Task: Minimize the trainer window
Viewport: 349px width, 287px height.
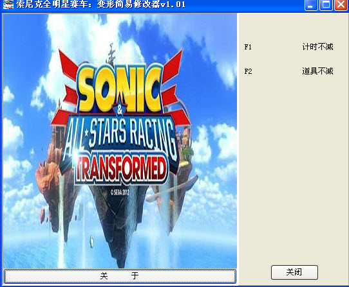Action: coord(311,4)
